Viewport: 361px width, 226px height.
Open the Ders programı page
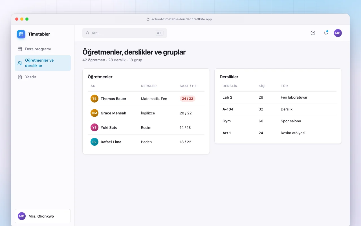click(43, 49)
